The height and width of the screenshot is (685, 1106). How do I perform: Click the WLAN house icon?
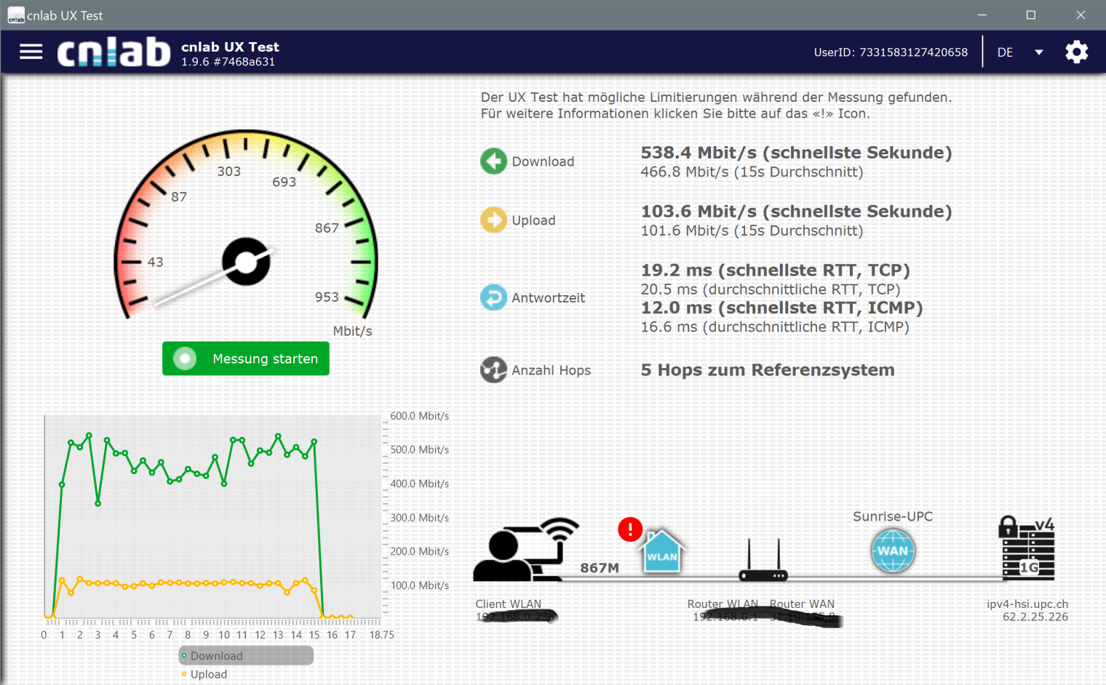point(662,552)
